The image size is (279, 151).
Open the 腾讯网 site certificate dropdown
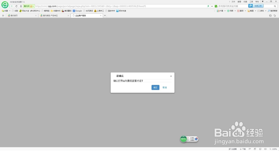click(x=28, y=6)
